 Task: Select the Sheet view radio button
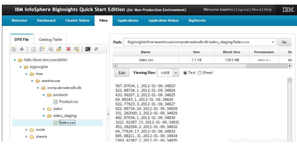pyautogui.click(x=200, y=73)
